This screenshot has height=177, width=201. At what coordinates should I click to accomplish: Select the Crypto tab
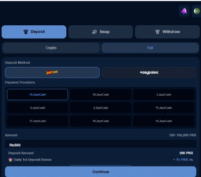[51, 48]
